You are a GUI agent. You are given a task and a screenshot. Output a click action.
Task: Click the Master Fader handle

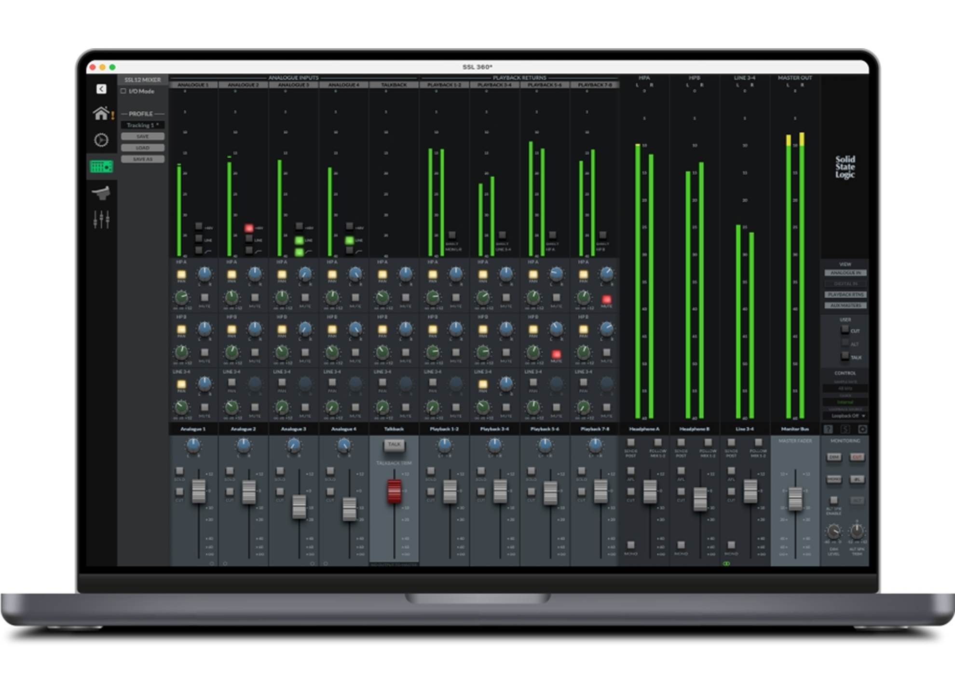795,498
